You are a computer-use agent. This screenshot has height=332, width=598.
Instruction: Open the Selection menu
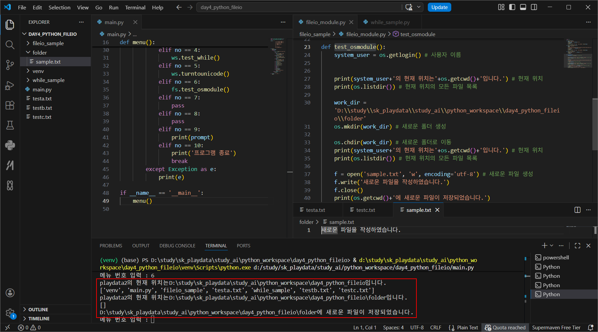click(59, 7)
